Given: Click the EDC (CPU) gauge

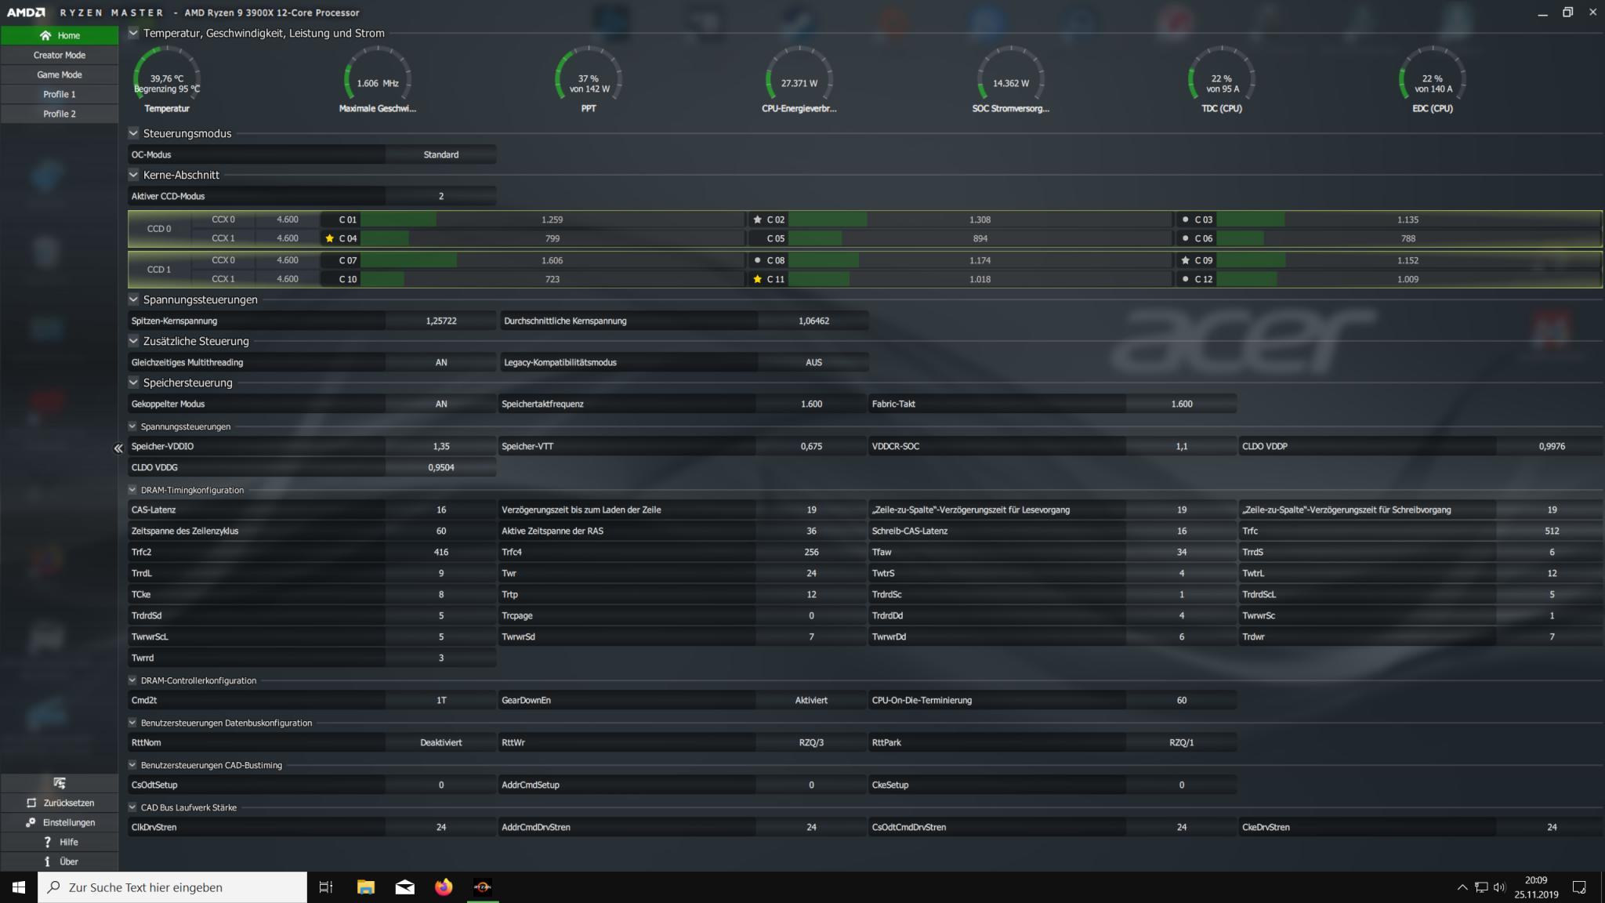Looking at the screenshot, I should coord(1432,79).
